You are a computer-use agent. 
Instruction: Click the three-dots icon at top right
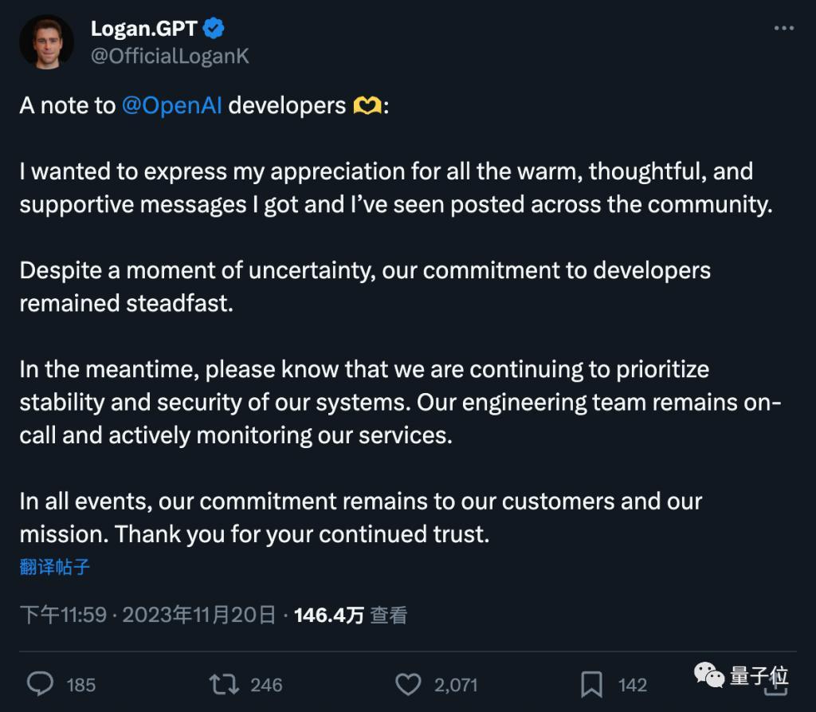tap(782, 26)
